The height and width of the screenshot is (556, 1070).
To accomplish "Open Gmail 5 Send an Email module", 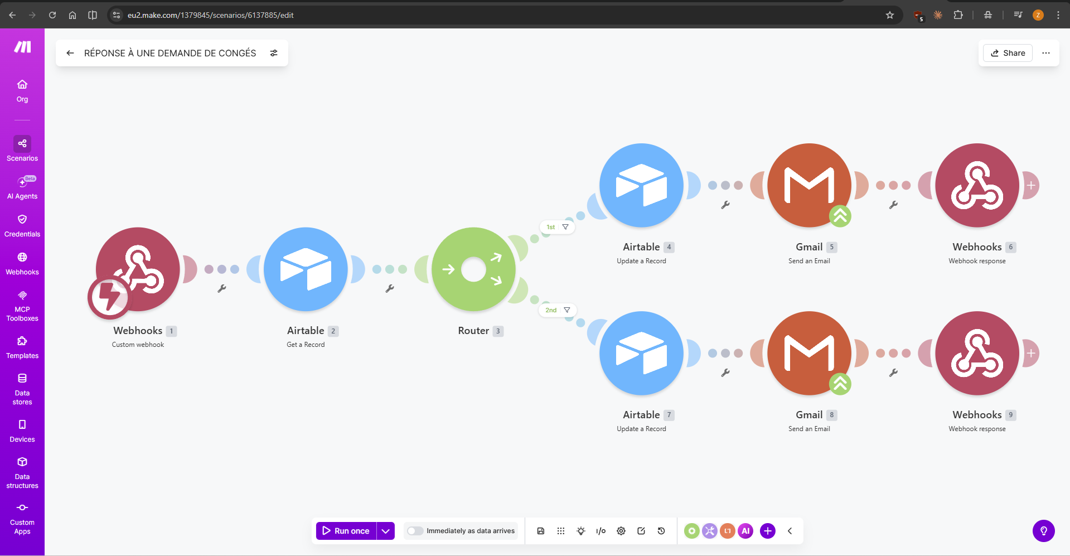I will click(809, 185).
